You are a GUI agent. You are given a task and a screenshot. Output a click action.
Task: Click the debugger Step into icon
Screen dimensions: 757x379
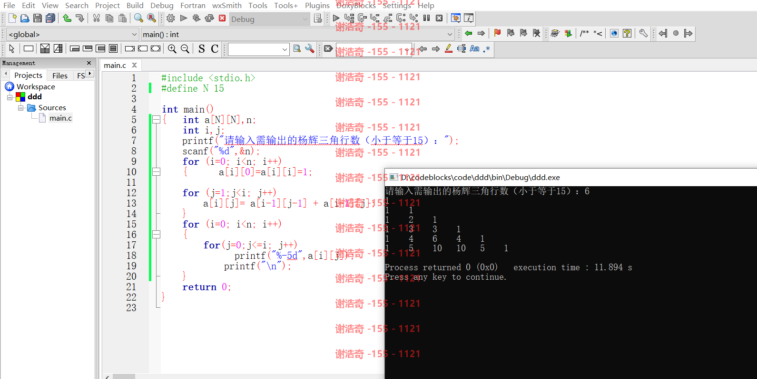(375, 18)
